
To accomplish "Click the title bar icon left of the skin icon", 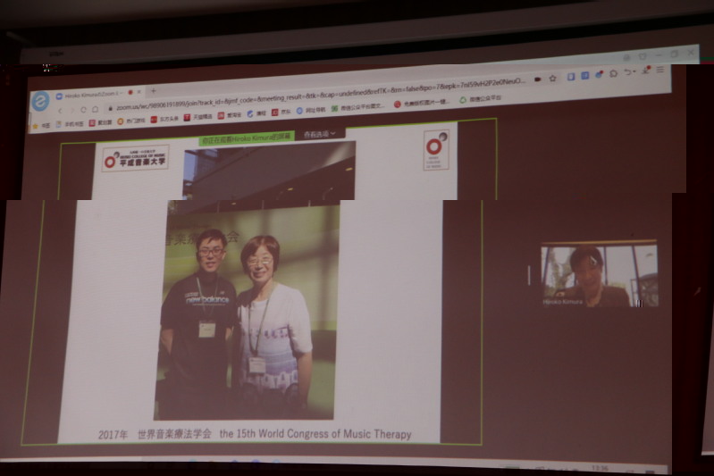I will pyautogui.click(x=626, y=57).
